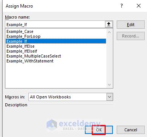Select the Example_WithStatement macro
Image resolution: width=147 pixels, height=137 pixels.
(56, 61)
